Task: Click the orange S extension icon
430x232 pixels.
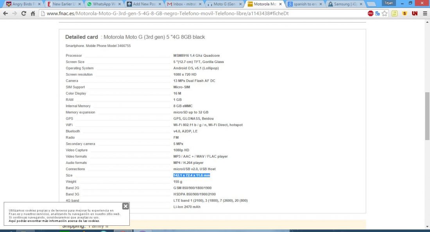Action: pos(405,13)
